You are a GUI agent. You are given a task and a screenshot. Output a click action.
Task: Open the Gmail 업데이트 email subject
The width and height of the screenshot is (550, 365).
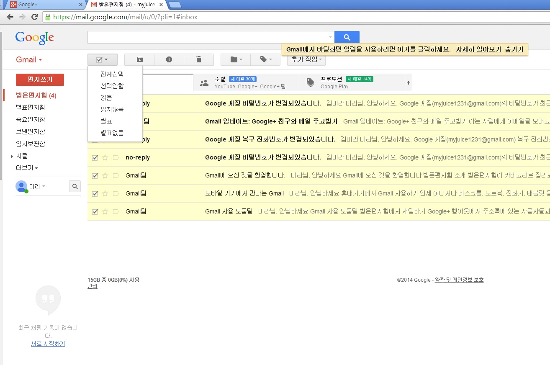271,121
